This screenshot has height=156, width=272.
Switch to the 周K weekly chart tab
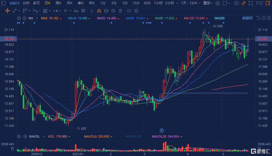(x=58, y=3)
